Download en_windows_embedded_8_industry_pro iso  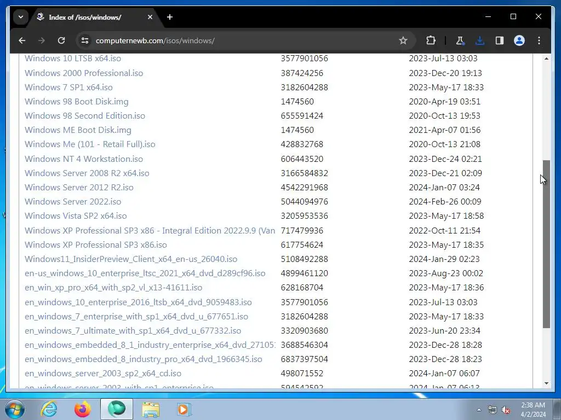[143, 359]
